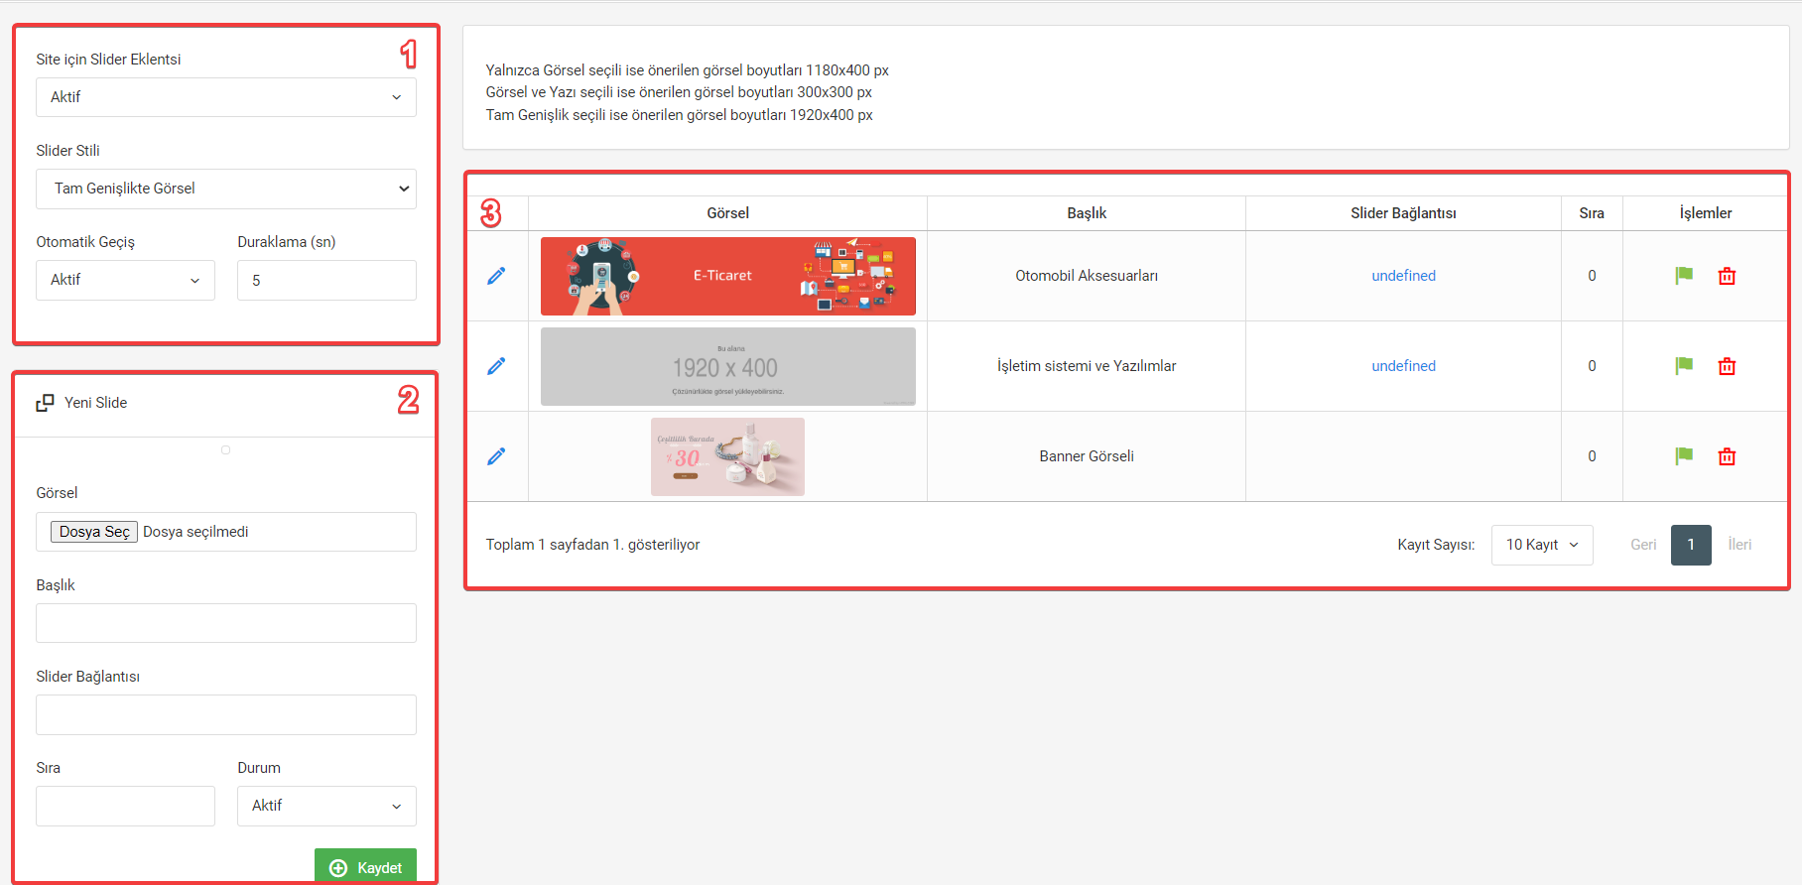Click the Dosya Seç button
This screenshot has width=1802, height=885.
coord(94,532)
